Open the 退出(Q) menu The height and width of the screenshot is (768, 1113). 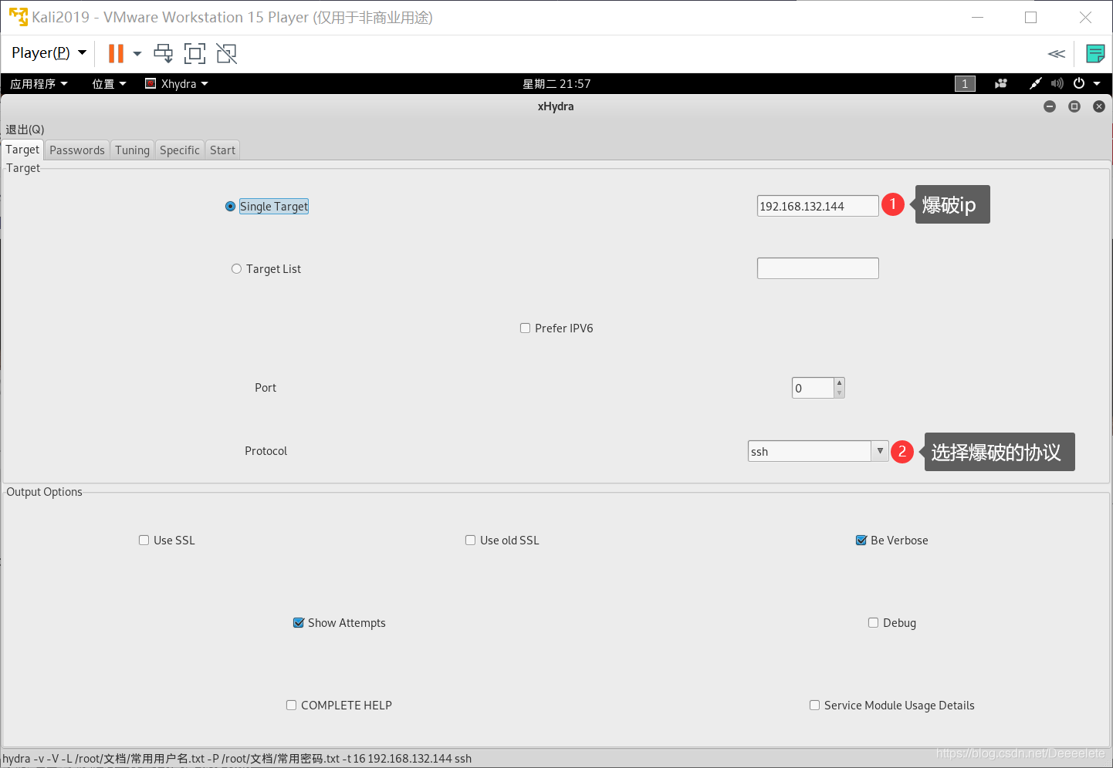[x=25, y=129]
